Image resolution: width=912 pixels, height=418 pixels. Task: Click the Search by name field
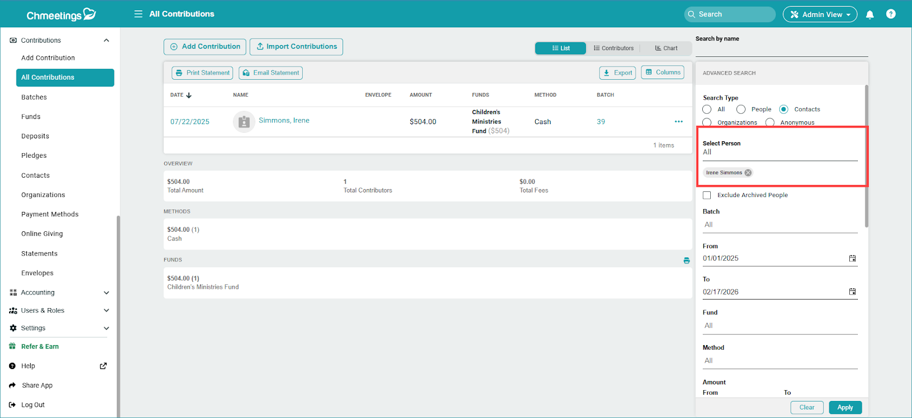(781, 50)
